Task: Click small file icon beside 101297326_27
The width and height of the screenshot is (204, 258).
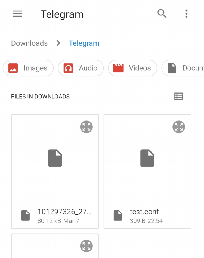Action: tap(26, 215)
